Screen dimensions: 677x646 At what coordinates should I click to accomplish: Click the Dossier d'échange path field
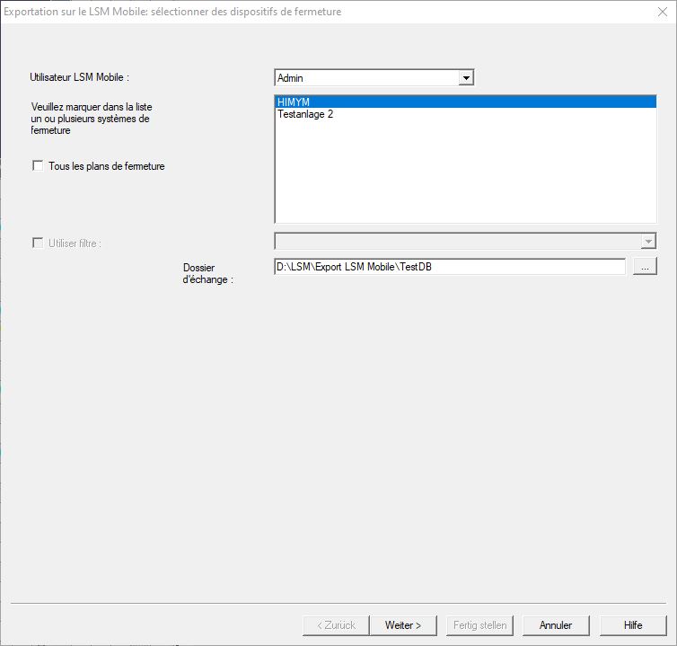pyautogui.click(x=449, y=267)
